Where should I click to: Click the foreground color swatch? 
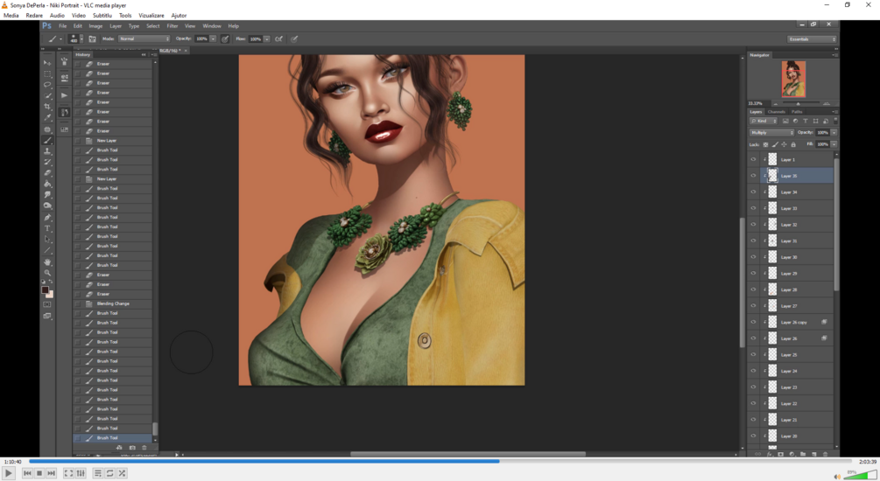pyautogui.click(x=45, y=289)
